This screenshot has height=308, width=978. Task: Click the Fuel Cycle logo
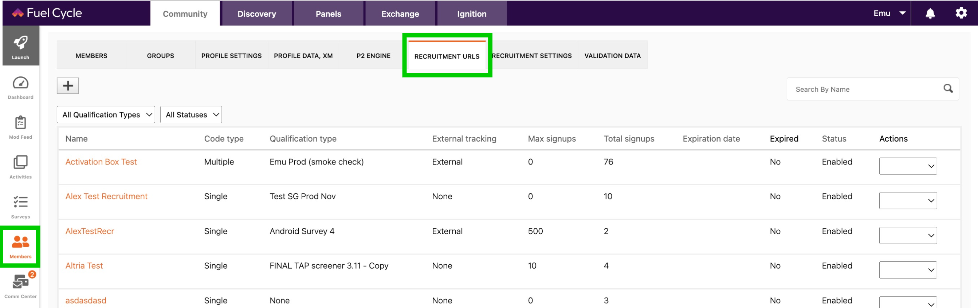pos(47,13)
